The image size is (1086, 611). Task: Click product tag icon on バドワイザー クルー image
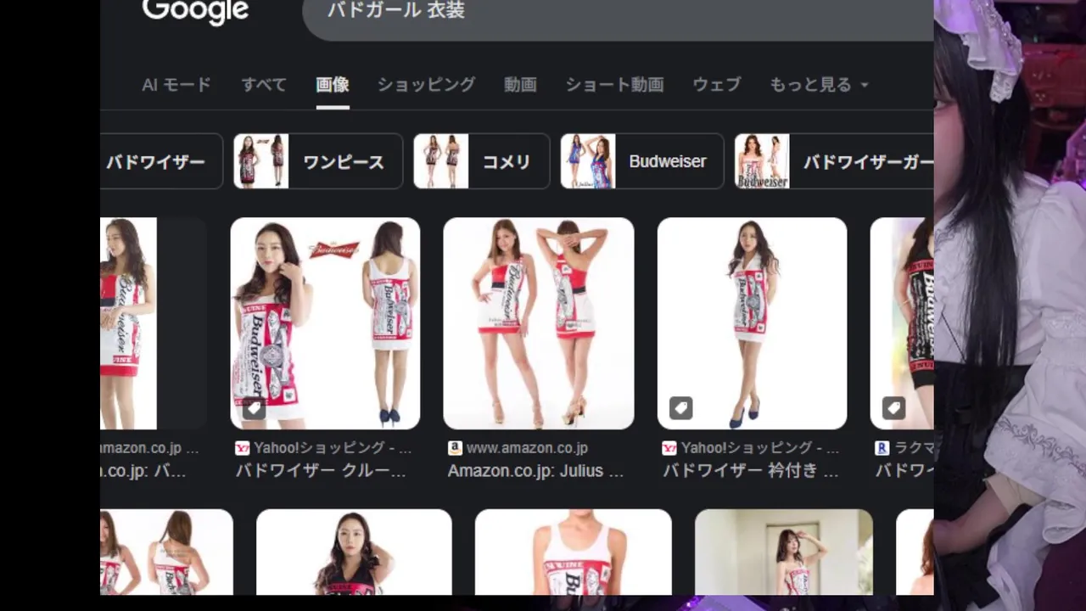pyautogui.click(x=254, y=408)
